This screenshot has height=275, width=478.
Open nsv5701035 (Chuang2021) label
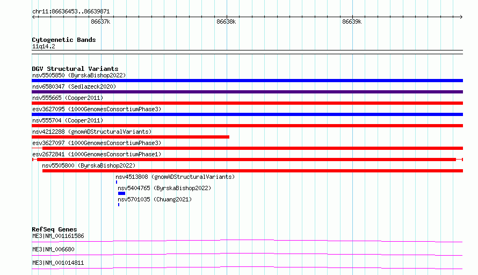click(155, 199)
